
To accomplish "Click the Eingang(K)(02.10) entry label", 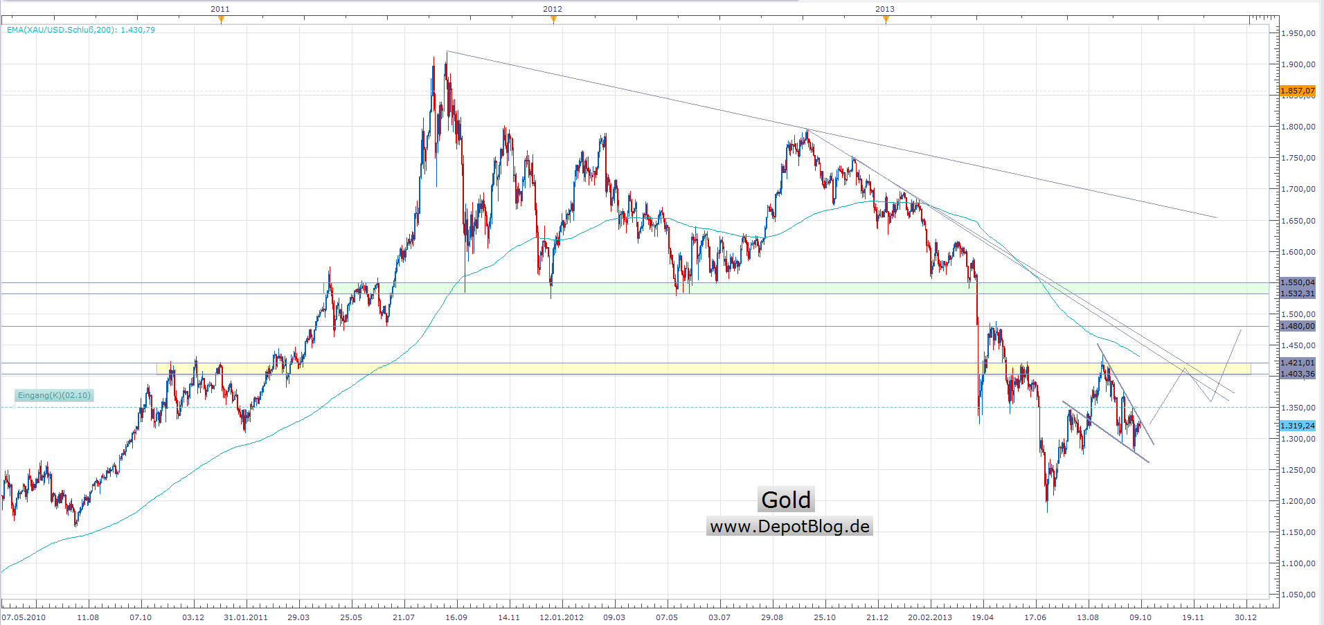I will coord(54,395).
